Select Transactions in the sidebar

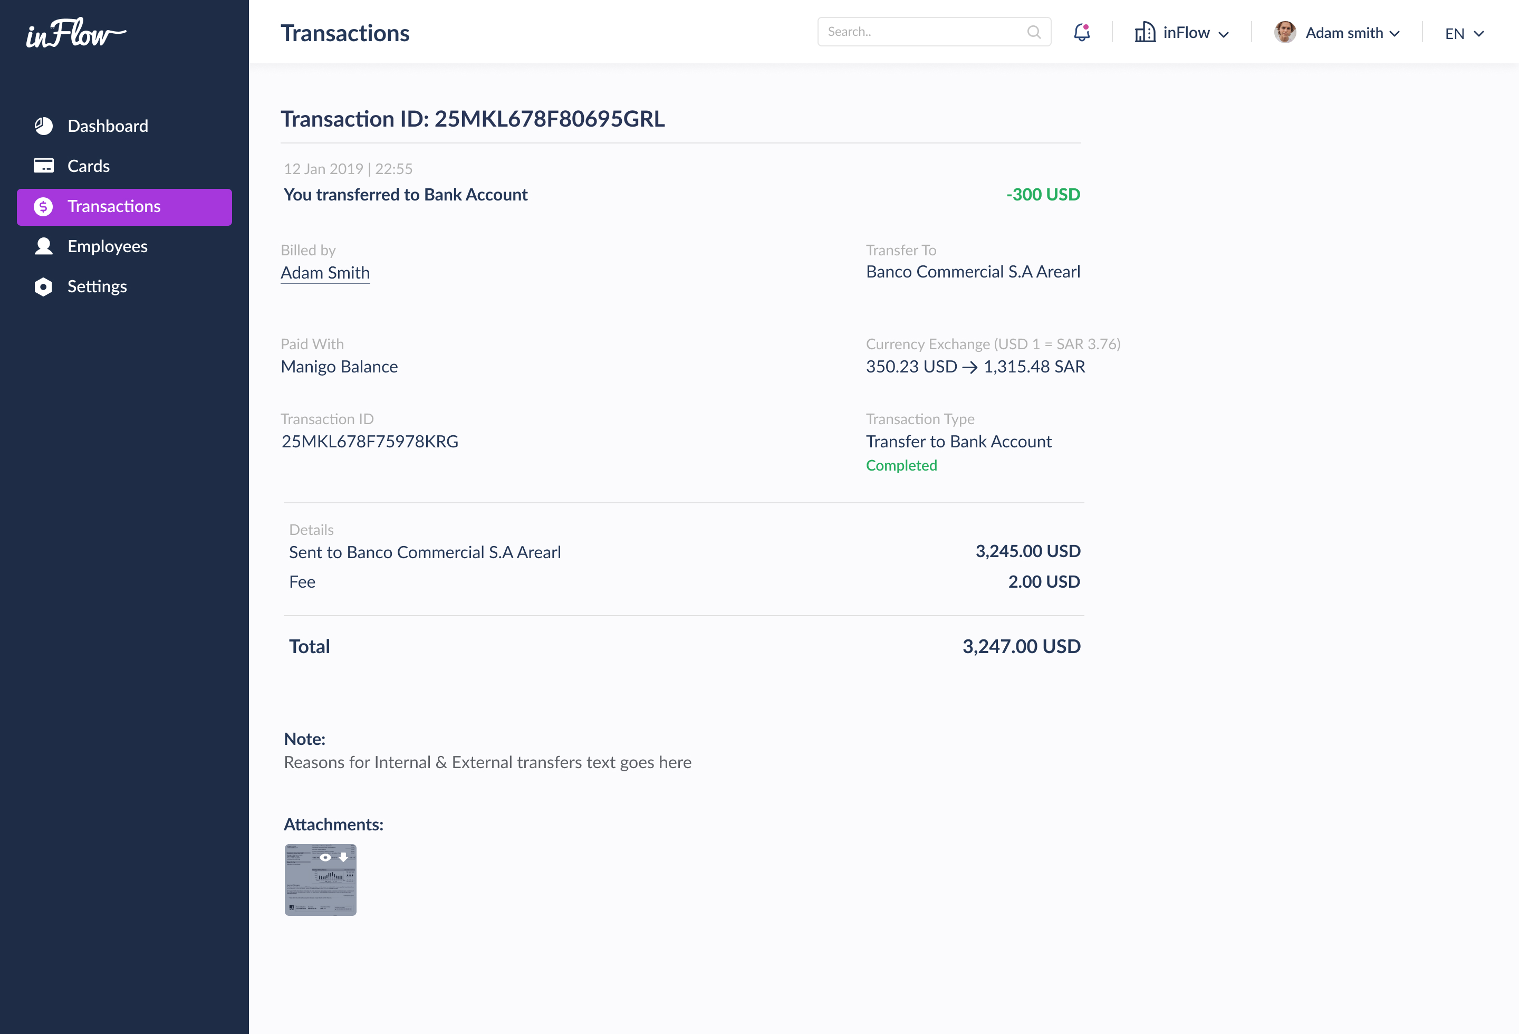(x=114, y=207)
